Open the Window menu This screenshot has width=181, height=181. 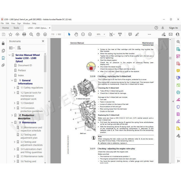27,23
